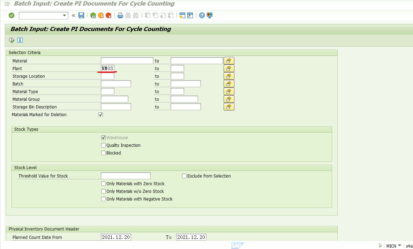Check Only Materials with Negative Stock
Screen dimensions: 413x249
click(104, 199)
